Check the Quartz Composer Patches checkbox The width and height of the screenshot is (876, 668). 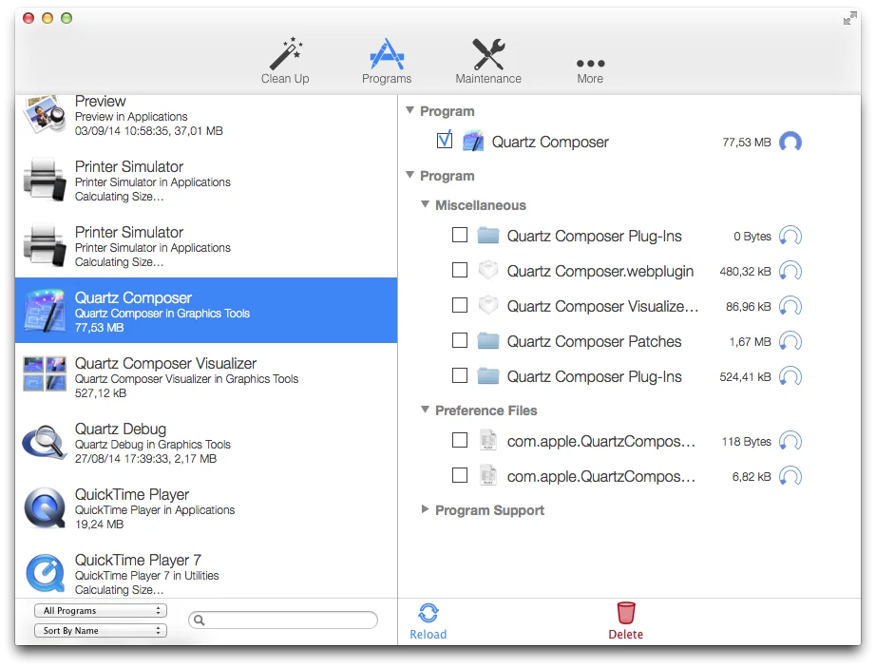point(460,341)
